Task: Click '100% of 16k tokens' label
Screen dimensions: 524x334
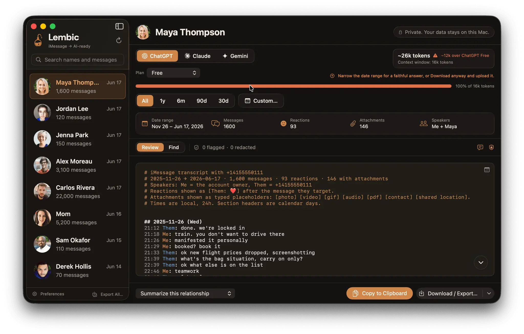Action: [x=475, y=86]
